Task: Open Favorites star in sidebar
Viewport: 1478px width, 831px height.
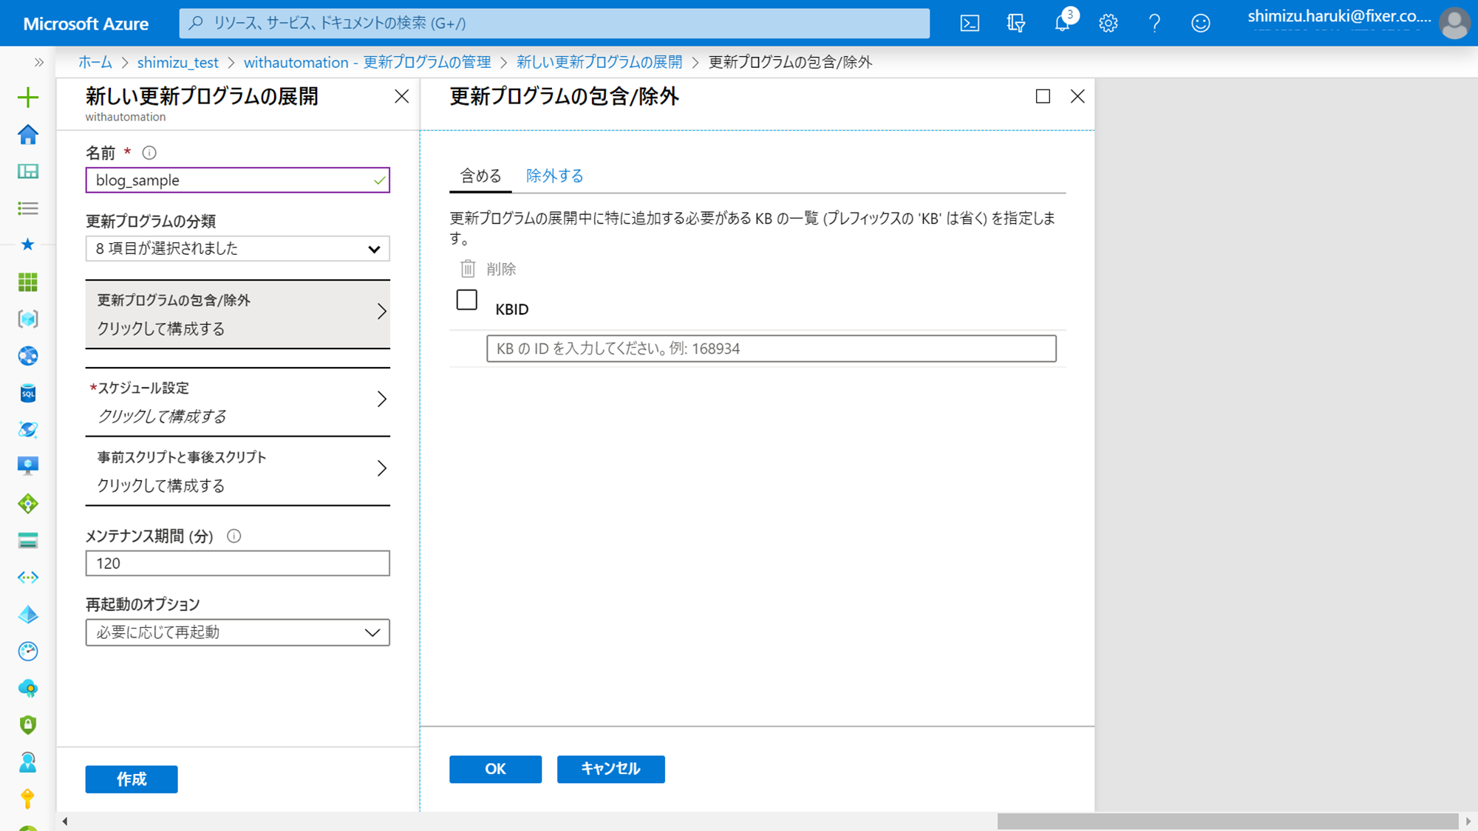Action: pos(28,244)
